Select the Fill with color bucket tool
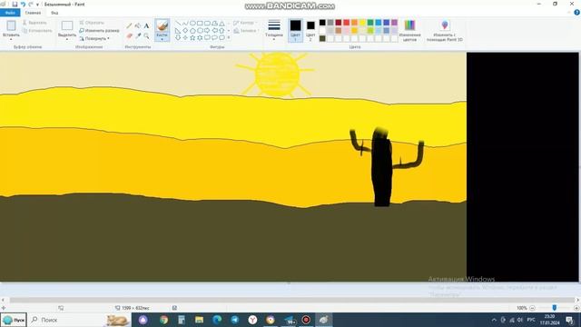The height and width of the screenshot is (327, 581). click(138, 25)
